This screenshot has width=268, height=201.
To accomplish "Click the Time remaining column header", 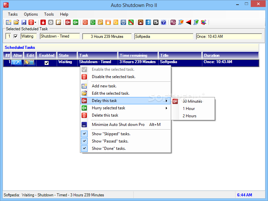I will [138, 55].
